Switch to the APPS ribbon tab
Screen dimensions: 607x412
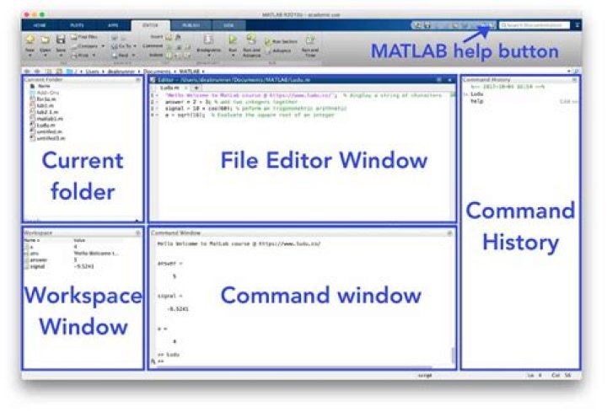(113, 25)
